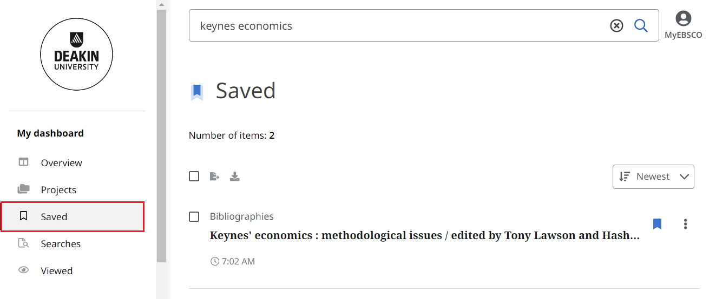Click the Overview panel icon in sidebar
The image size is (716, 299).
click(23, 162)
